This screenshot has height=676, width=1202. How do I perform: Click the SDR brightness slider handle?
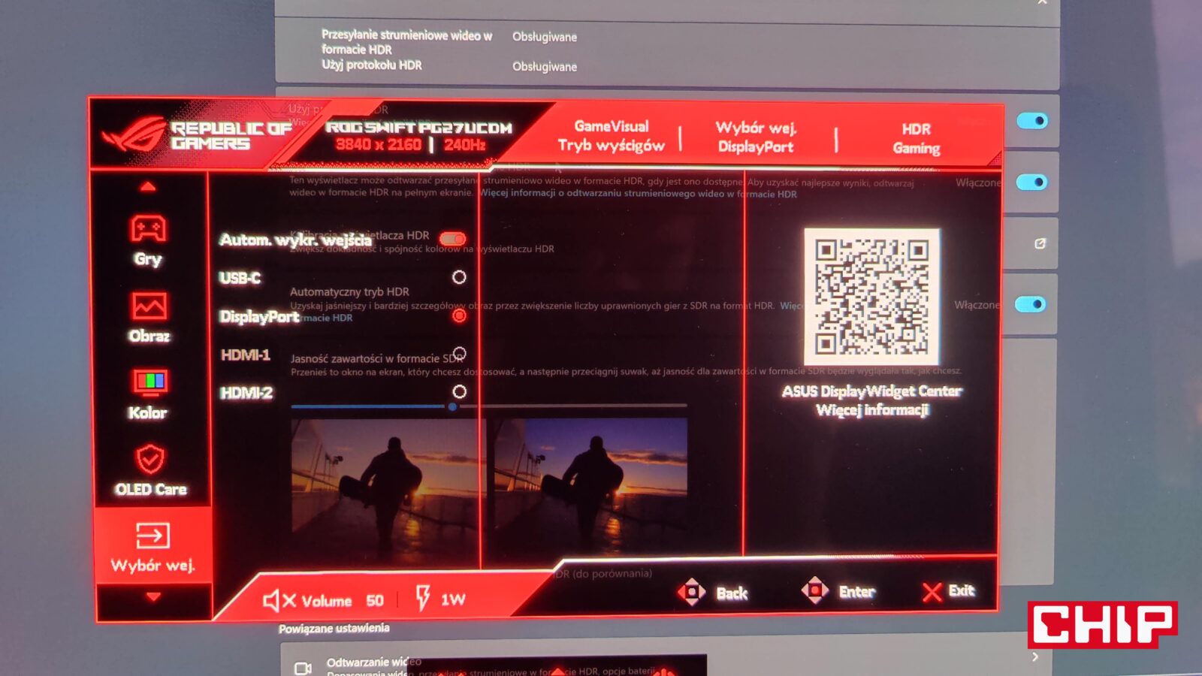[452, 406]
